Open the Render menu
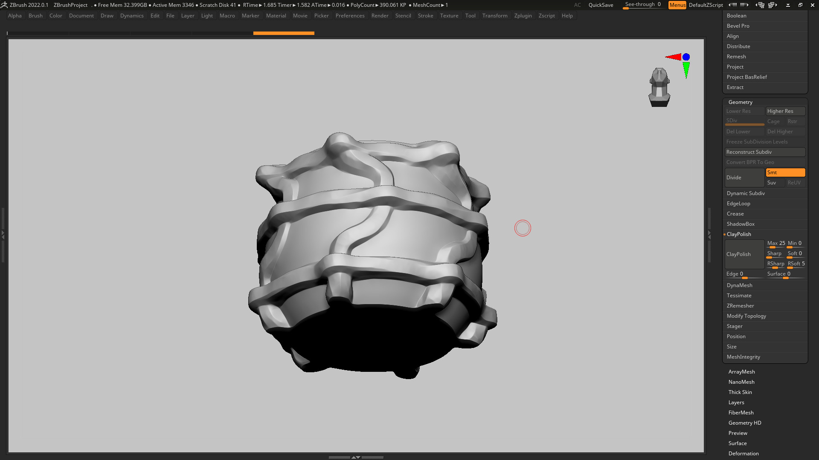The image size is (819, 460). [x=380, y=16]
